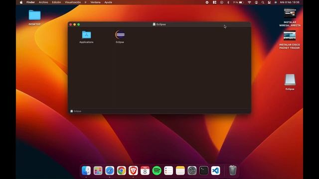The height and width of the screenshot is (179, 319).
Task: Launch Terminal from the Dock
Action: coord(204,171)
